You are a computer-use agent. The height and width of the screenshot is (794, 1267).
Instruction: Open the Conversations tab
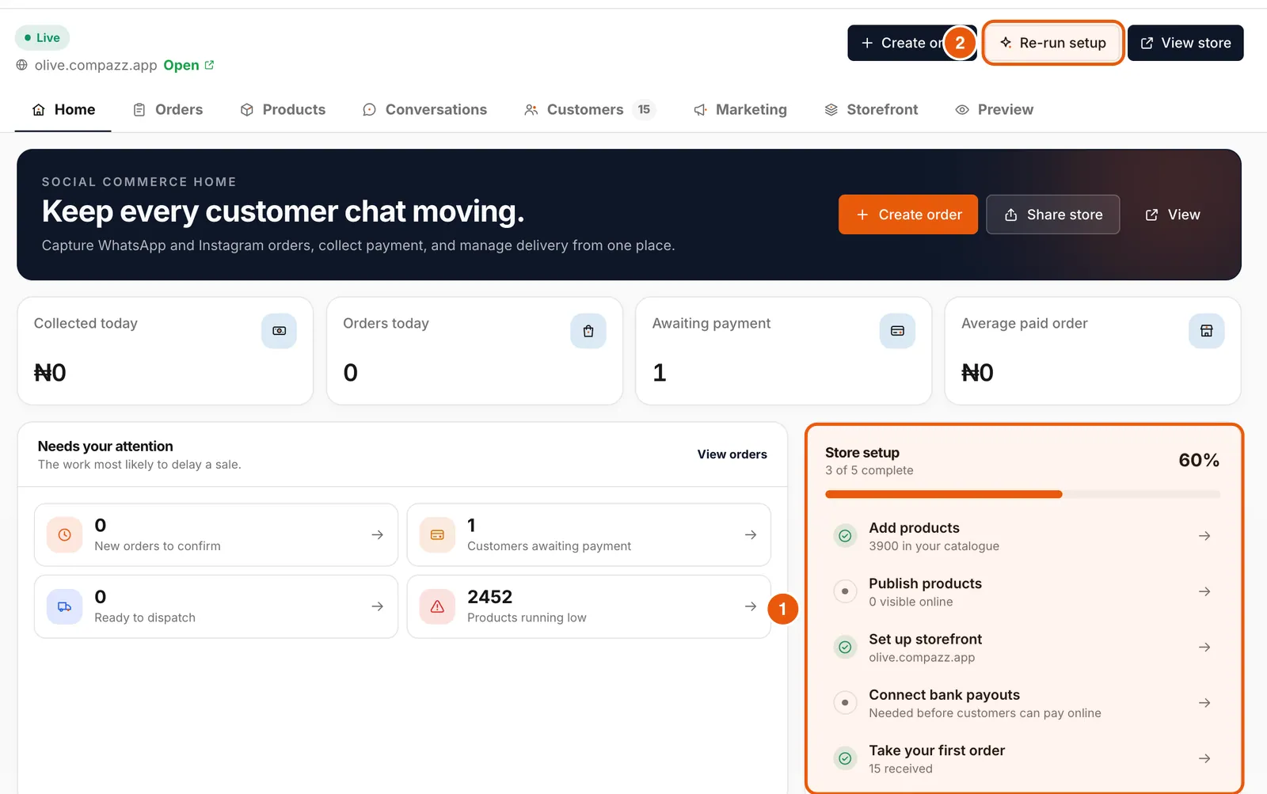coord(424,109)
